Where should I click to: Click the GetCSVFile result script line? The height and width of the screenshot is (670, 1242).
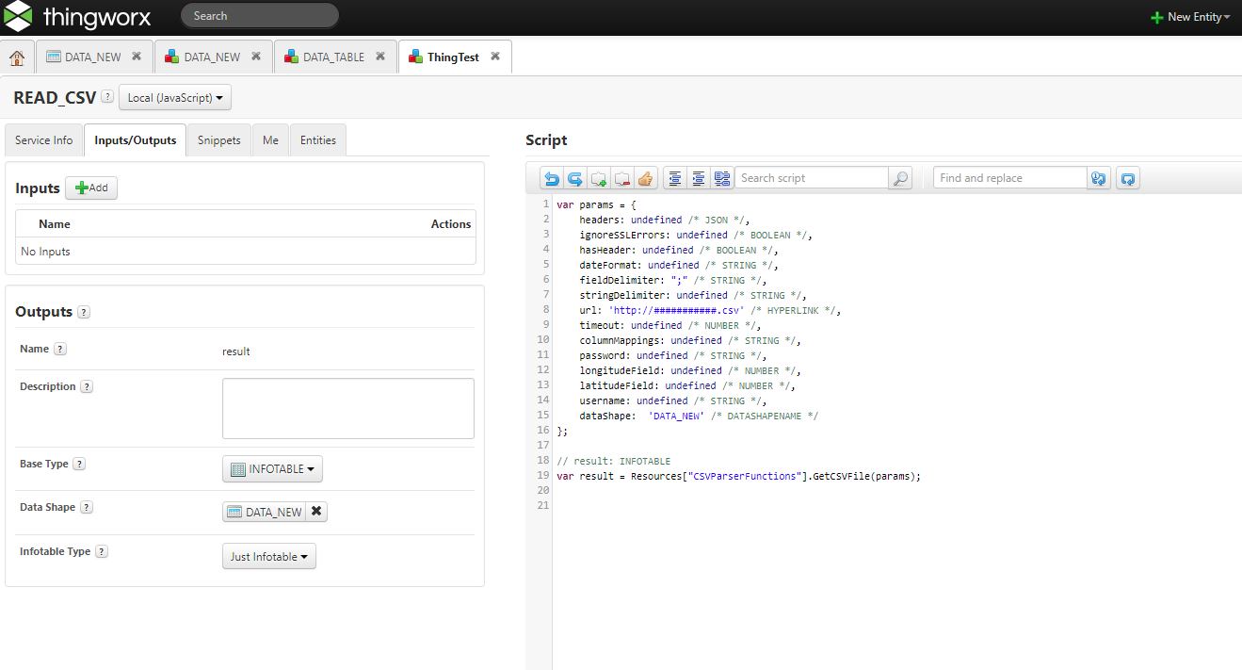click(738, 476)
